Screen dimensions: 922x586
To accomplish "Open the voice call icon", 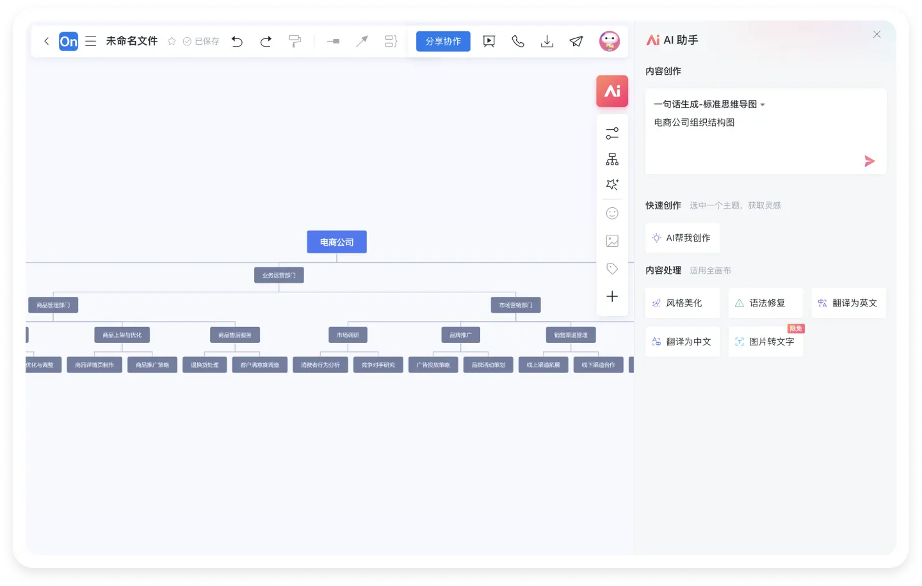I will [x=518, y=41].
